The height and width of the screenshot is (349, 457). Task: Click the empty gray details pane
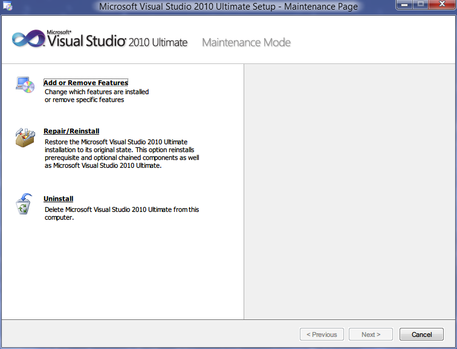pyautogui.click(x=349, y=192)
